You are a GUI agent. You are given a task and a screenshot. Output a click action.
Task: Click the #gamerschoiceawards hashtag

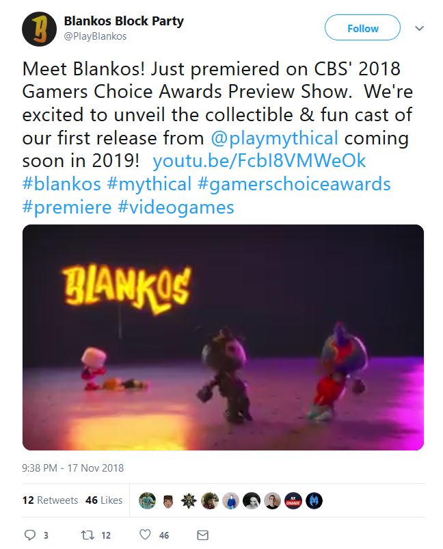294,184
